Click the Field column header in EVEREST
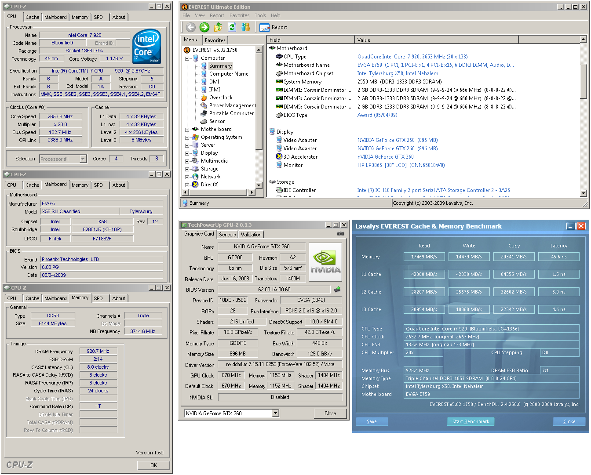Image resolution: width=591 pixels, height=475 pixels. [x=310, y=40]
